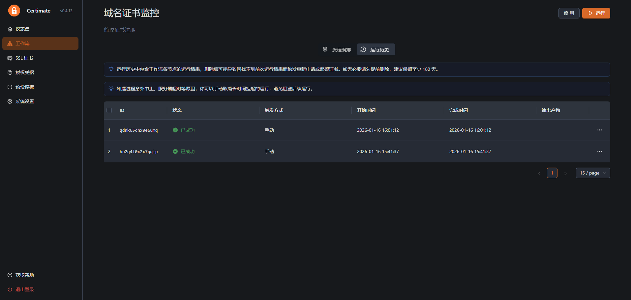Viewport: 631px width, 300px height.
Task: Click the 退出登录 power icon
Action: tap(10, 290)
